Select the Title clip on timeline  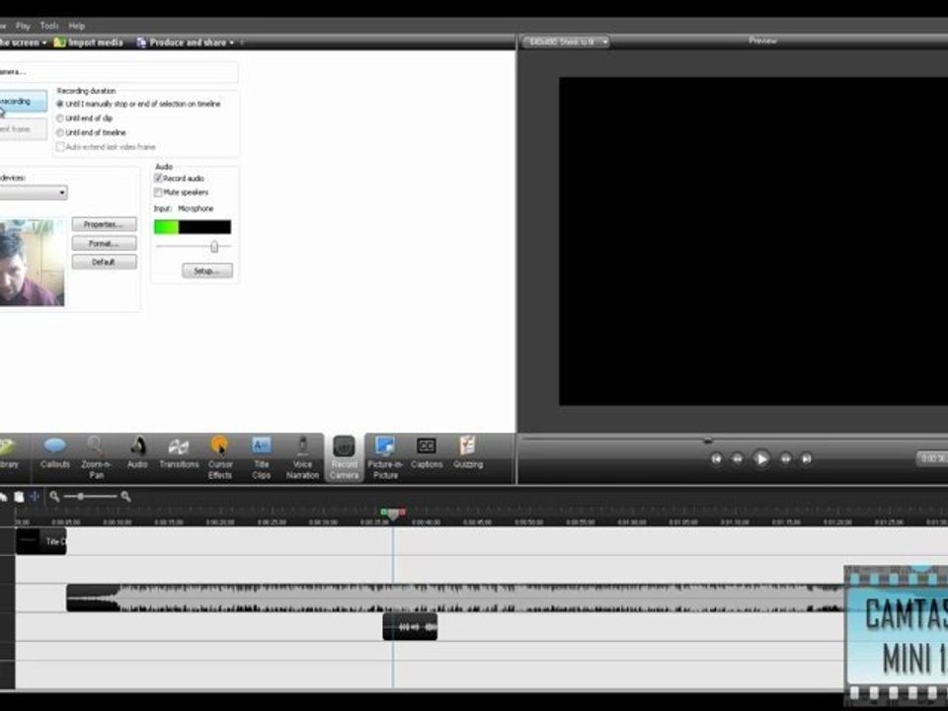click(x=41, y=541)
